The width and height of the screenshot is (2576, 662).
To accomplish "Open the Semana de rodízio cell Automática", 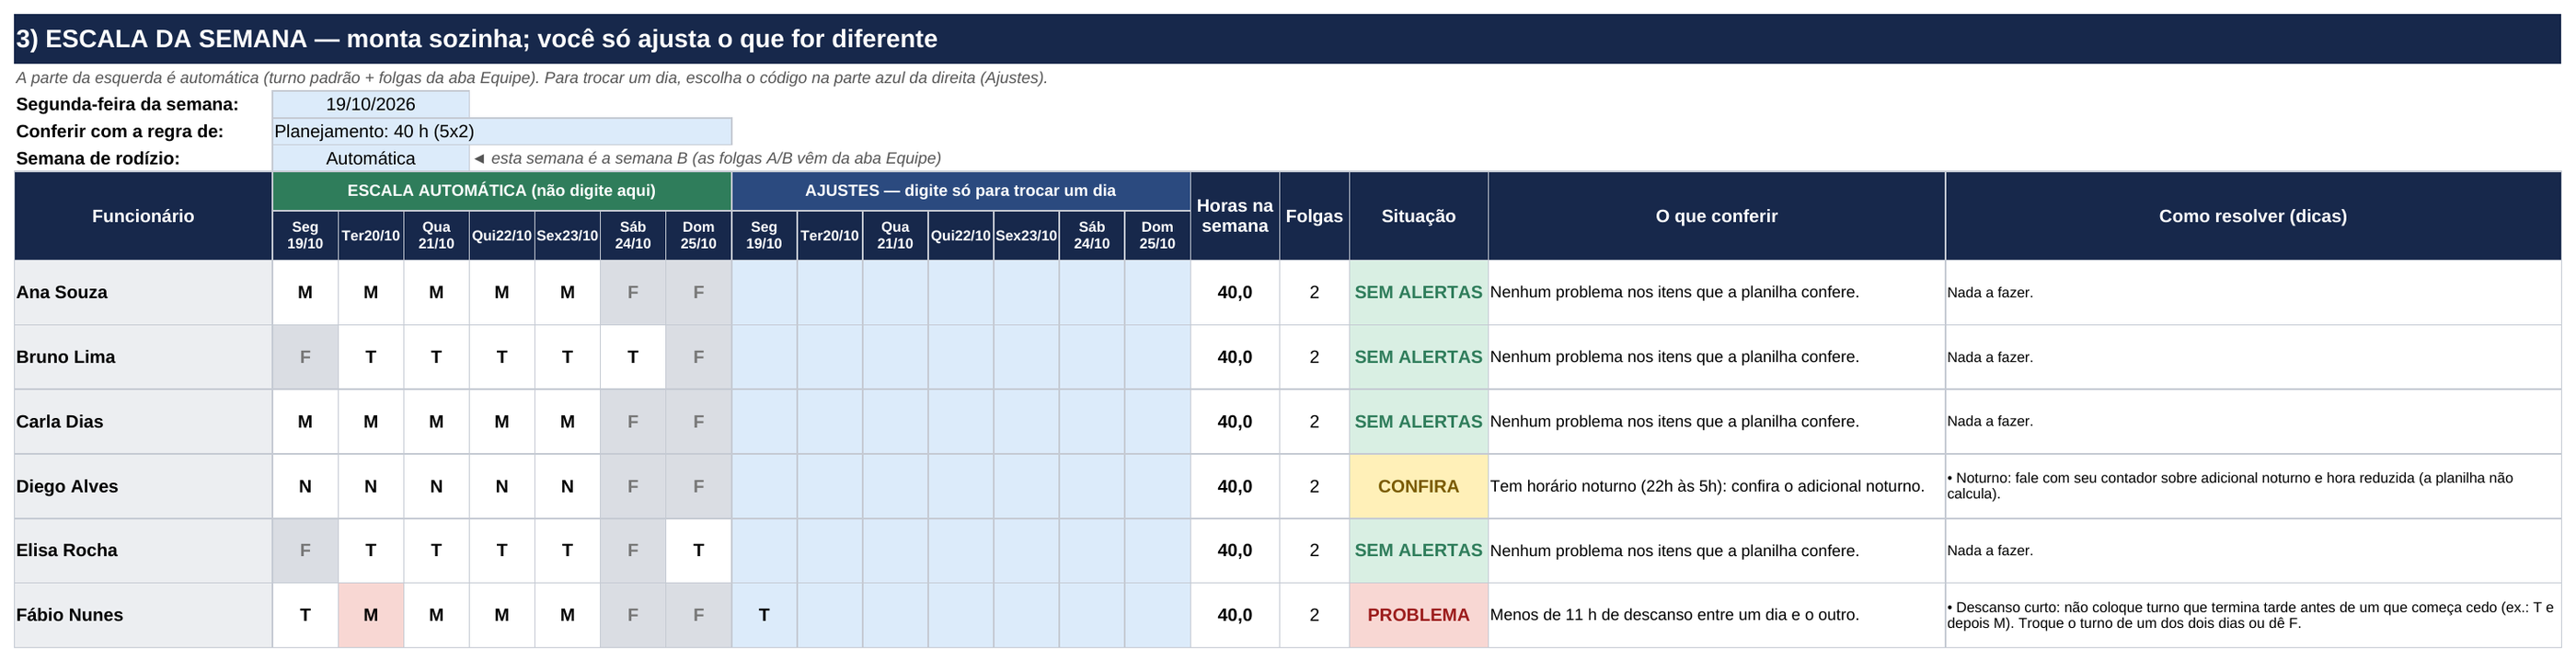I will (370, 158).
